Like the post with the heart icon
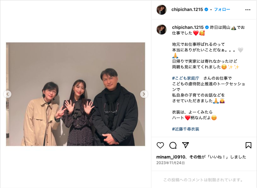The image size is (257, 188). pyautogui.click(x=160, y=145)
